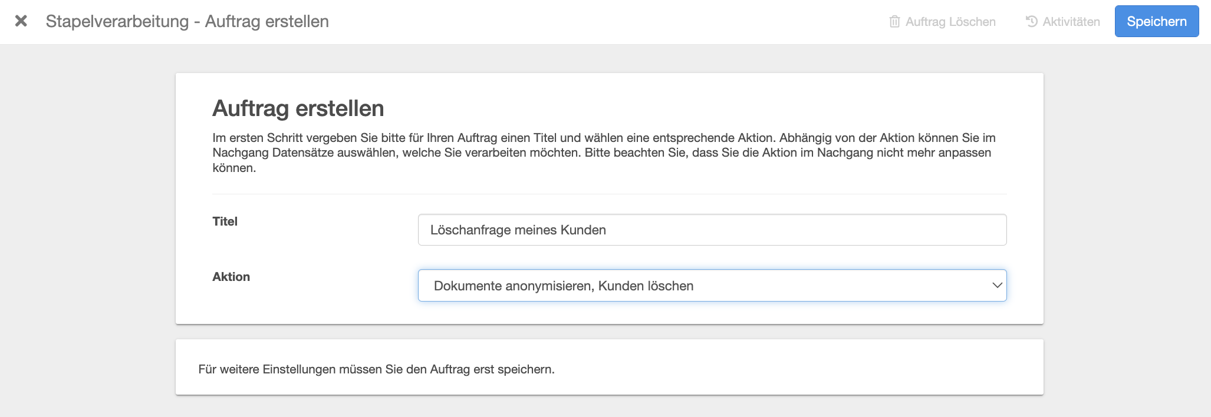Click the bold Titel field label
This screenshot has width=1211, height=417.
click(225, 221)
